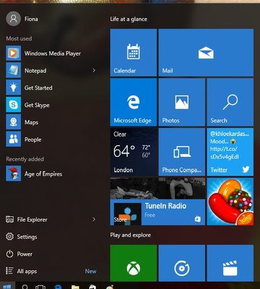Launch the Candy Crush tile
Viewport: 260px width, 289px height.
pyautogui.click(x=230, y=202)
